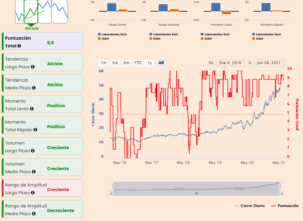
Task: Click the Rango Diario chart title
Action: (x=118, y=24)
